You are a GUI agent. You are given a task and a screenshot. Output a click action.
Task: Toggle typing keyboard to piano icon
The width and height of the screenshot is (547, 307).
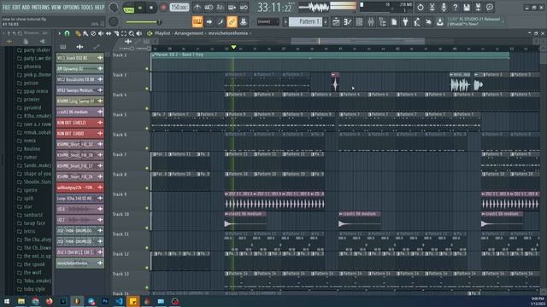(x=197, y=22)
